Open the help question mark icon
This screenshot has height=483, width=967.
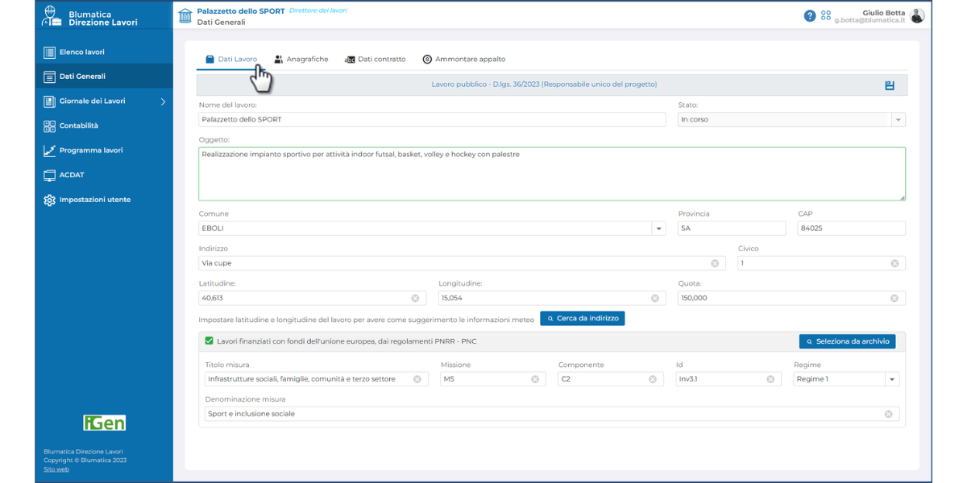tap(810, 16)
